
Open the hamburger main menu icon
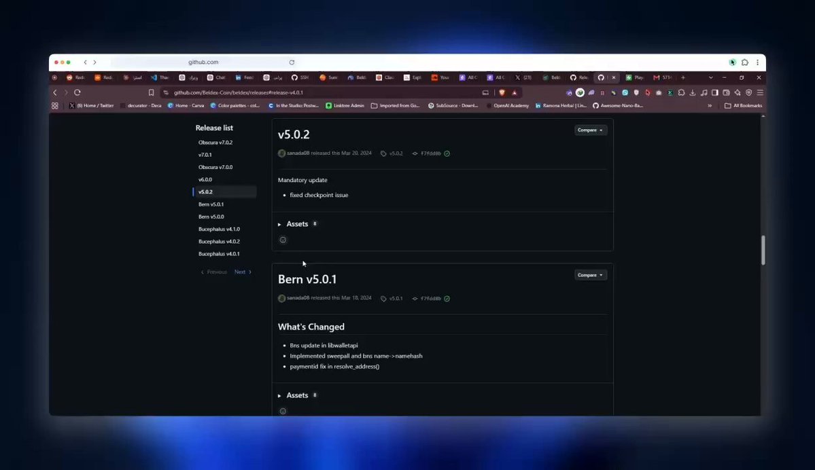coord(760,92)
